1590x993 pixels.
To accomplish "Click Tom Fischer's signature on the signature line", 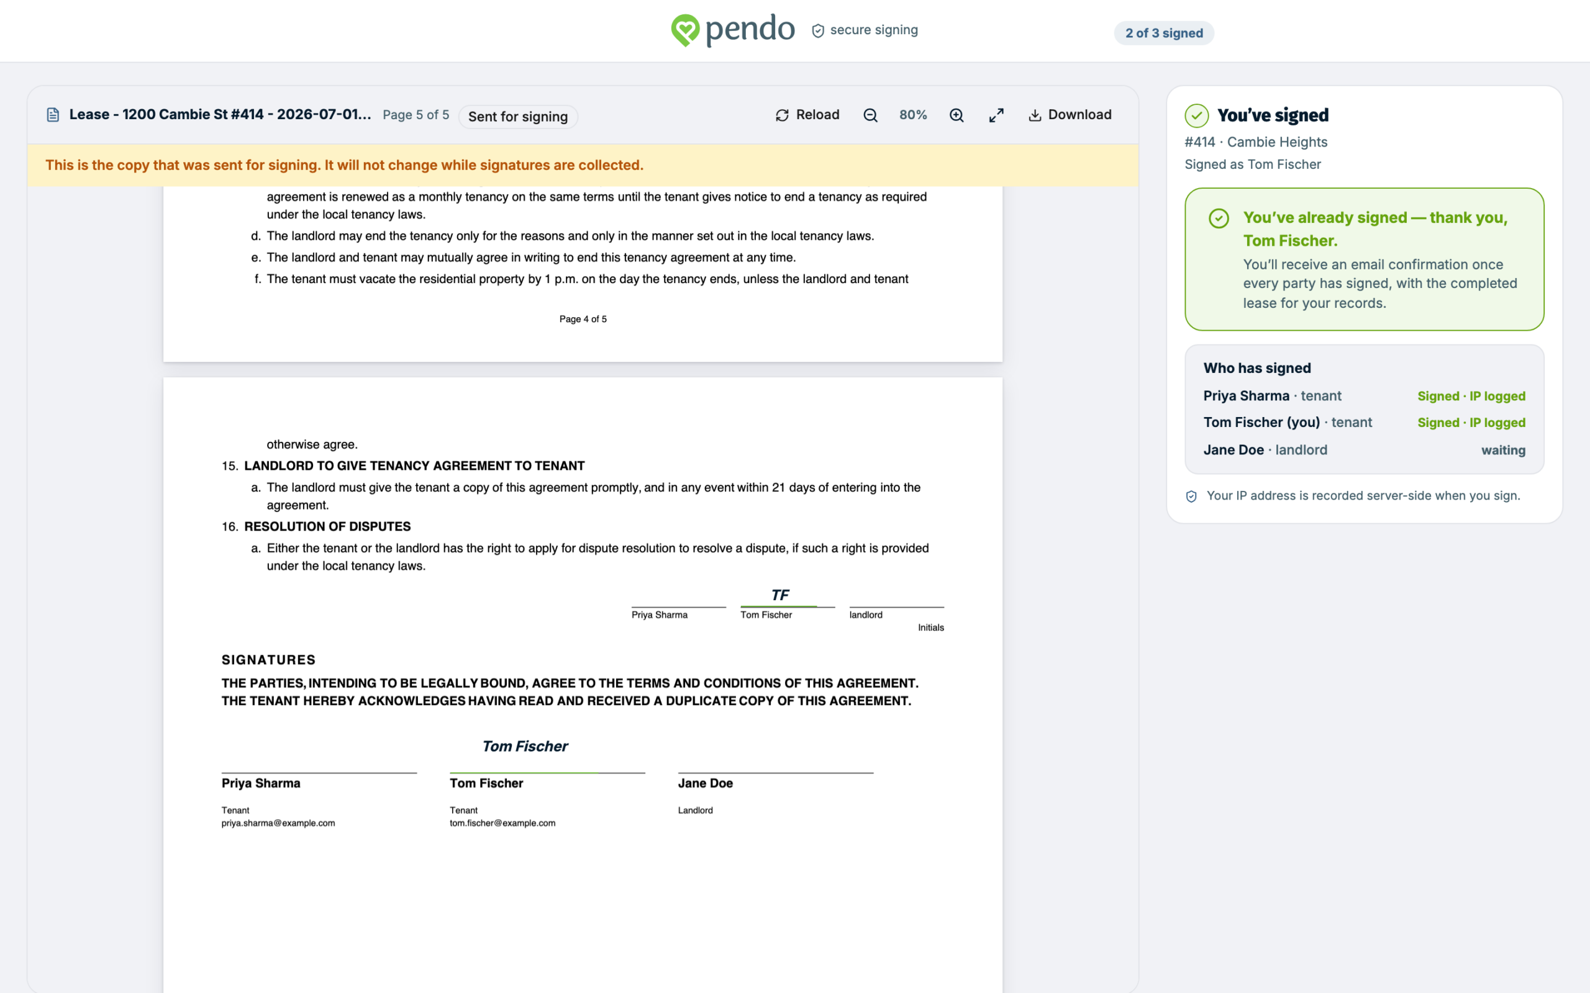I will click(x=525, y=747).
